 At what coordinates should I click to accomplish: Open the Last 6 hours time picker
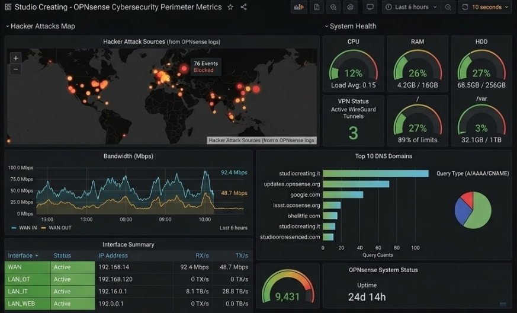pyautogui.click(x=412, y=7)
